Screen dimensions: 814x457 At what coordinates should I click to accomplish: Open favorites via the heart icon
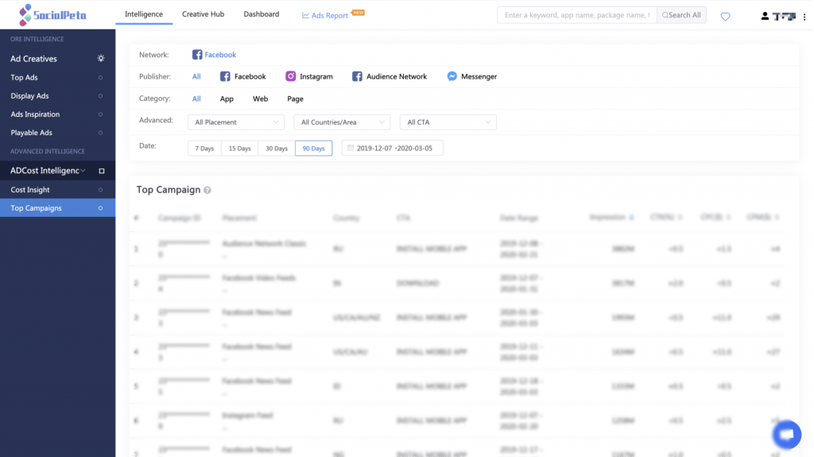725,17
